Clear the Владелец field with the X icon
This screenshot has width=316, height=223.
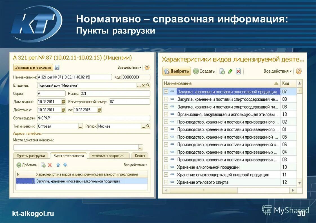[143, 85]
